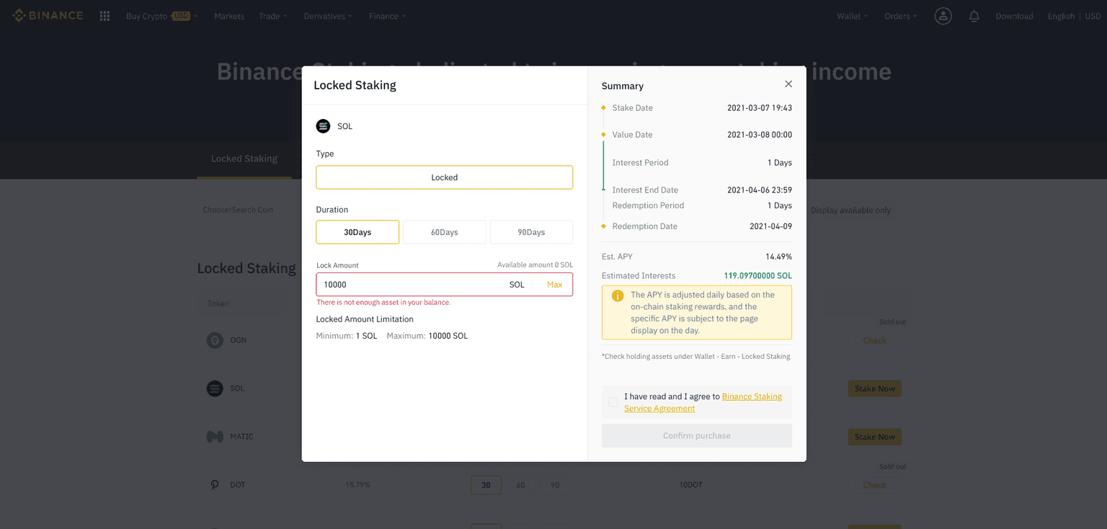1107x529 pixels.
Task: Check the staking service agreement checkbox
Action: [x=613, y=402]
